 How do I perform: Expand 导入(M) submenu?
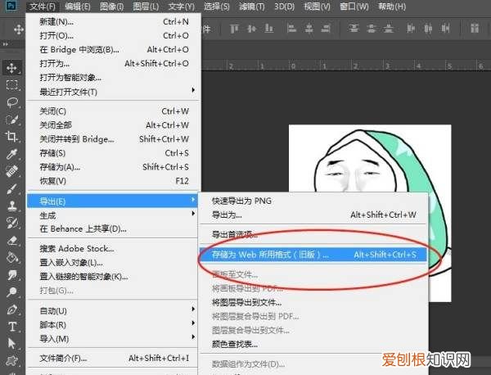click(193, 337)
